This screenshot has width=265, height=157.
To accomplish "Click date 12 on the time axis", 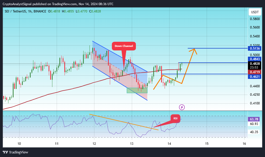I will click(x=94, y=144).
